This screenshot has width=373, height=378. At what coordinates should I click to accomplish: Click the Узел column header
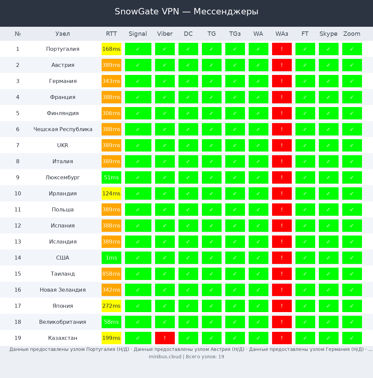tap(63, 34)
